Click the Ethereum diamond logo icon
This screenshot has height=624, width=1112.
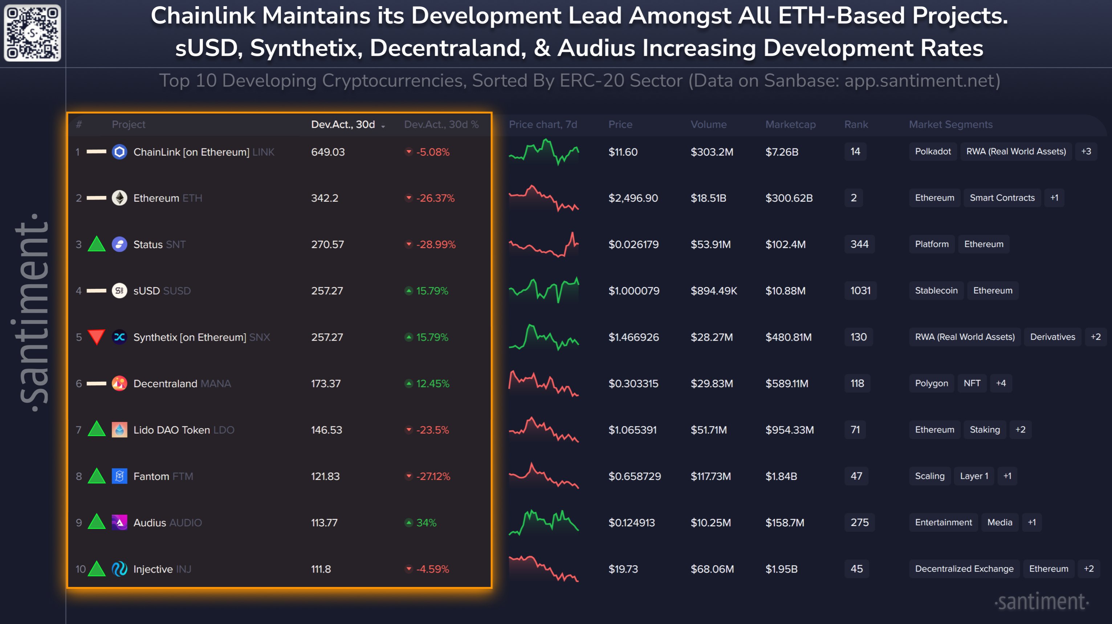click(119, 198)
